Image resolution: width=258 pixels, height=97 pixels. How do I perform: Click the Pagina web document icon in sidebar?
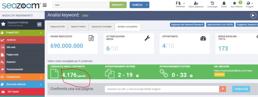[3, 55]
